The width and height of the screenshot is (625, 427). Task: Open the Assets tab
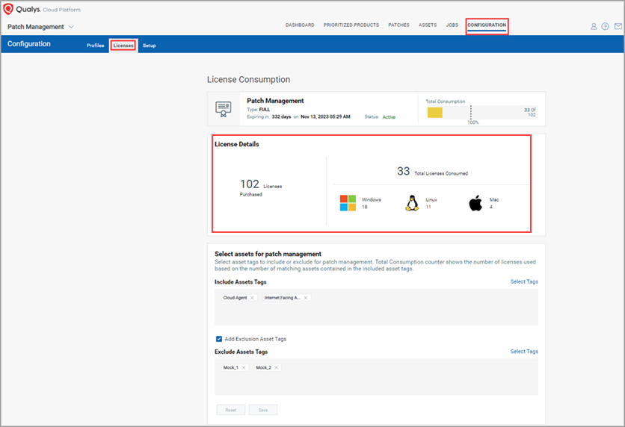tap(428, 25)
